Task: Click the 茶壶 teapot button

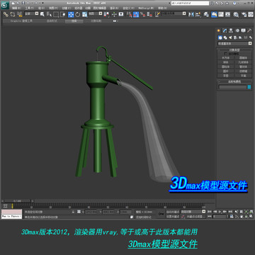Action: (x=226, y=76)
